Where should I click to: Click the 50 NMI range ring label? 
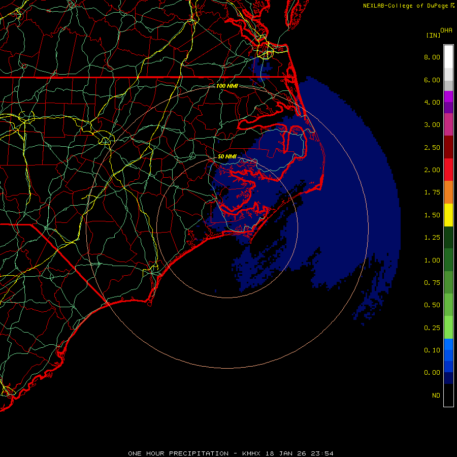point(227,156)
